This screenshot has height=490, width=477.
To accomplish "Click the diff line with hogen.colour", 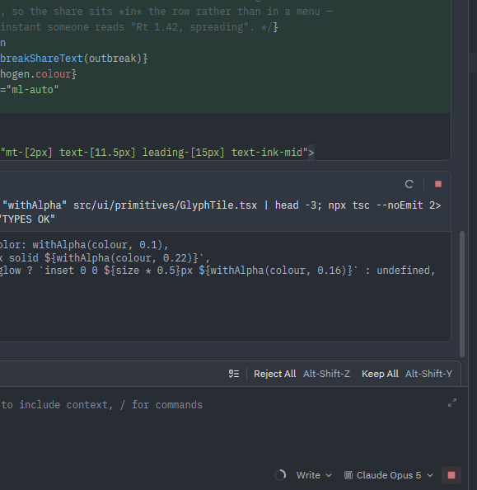I will [38, 74].
